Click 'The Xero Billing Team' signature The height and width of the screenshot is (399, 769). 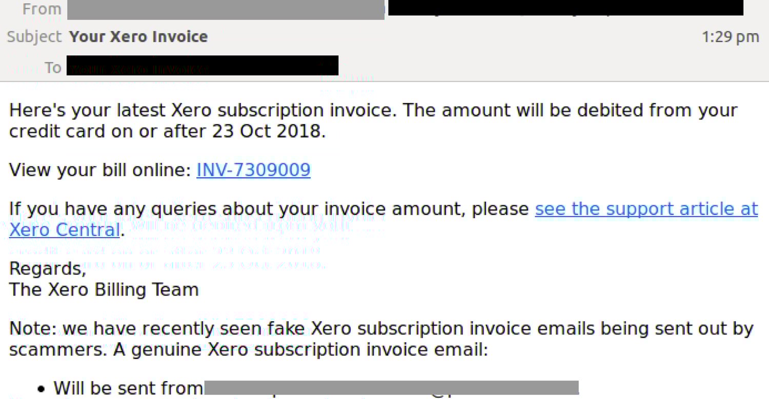click(104, 289)
